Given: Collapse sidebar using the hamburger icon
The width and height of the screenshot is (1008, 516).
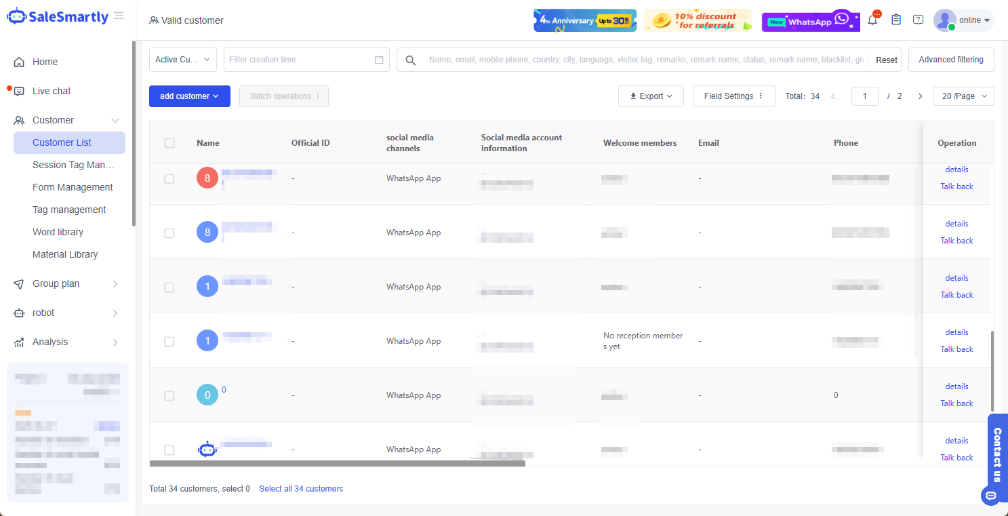Looking at the screenshot, I should [119, 16].
